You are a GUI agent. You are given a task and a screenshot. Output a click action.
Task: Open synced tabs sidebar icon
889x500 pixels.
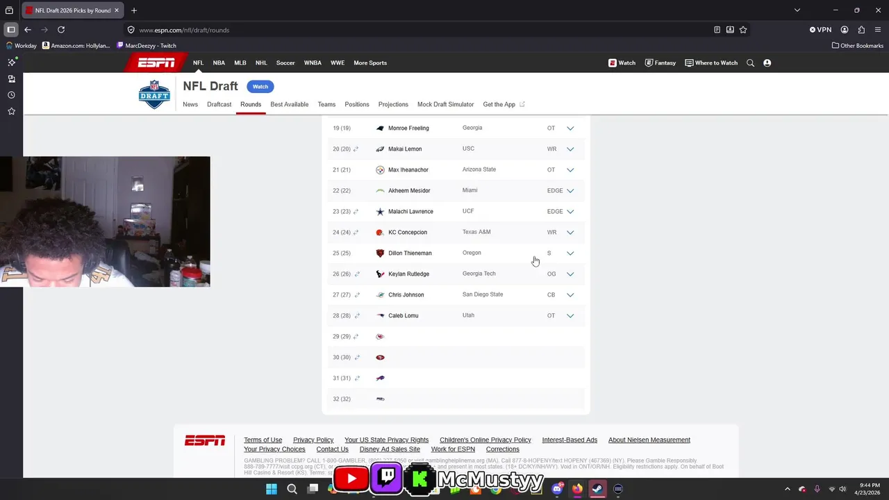pyautogui.click(x=11, y=79)
